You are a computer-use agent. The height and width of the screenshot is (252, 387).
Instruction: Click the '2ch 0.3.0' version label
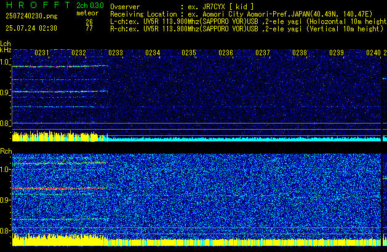point(90,6)
